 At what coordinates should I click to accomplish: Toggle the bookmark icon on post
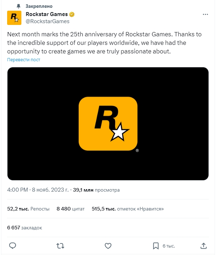[156, 246]
